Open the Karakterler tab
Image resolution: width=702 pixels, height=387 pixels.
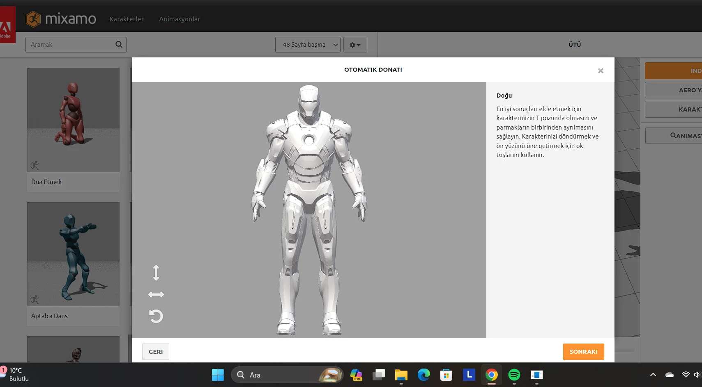tap(127, 19)
